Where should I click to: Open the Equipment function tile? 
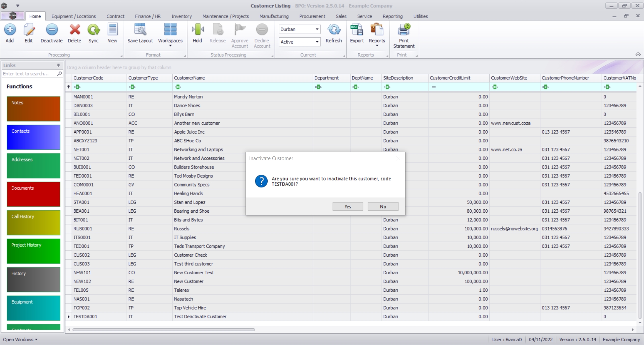pos(34,308)
